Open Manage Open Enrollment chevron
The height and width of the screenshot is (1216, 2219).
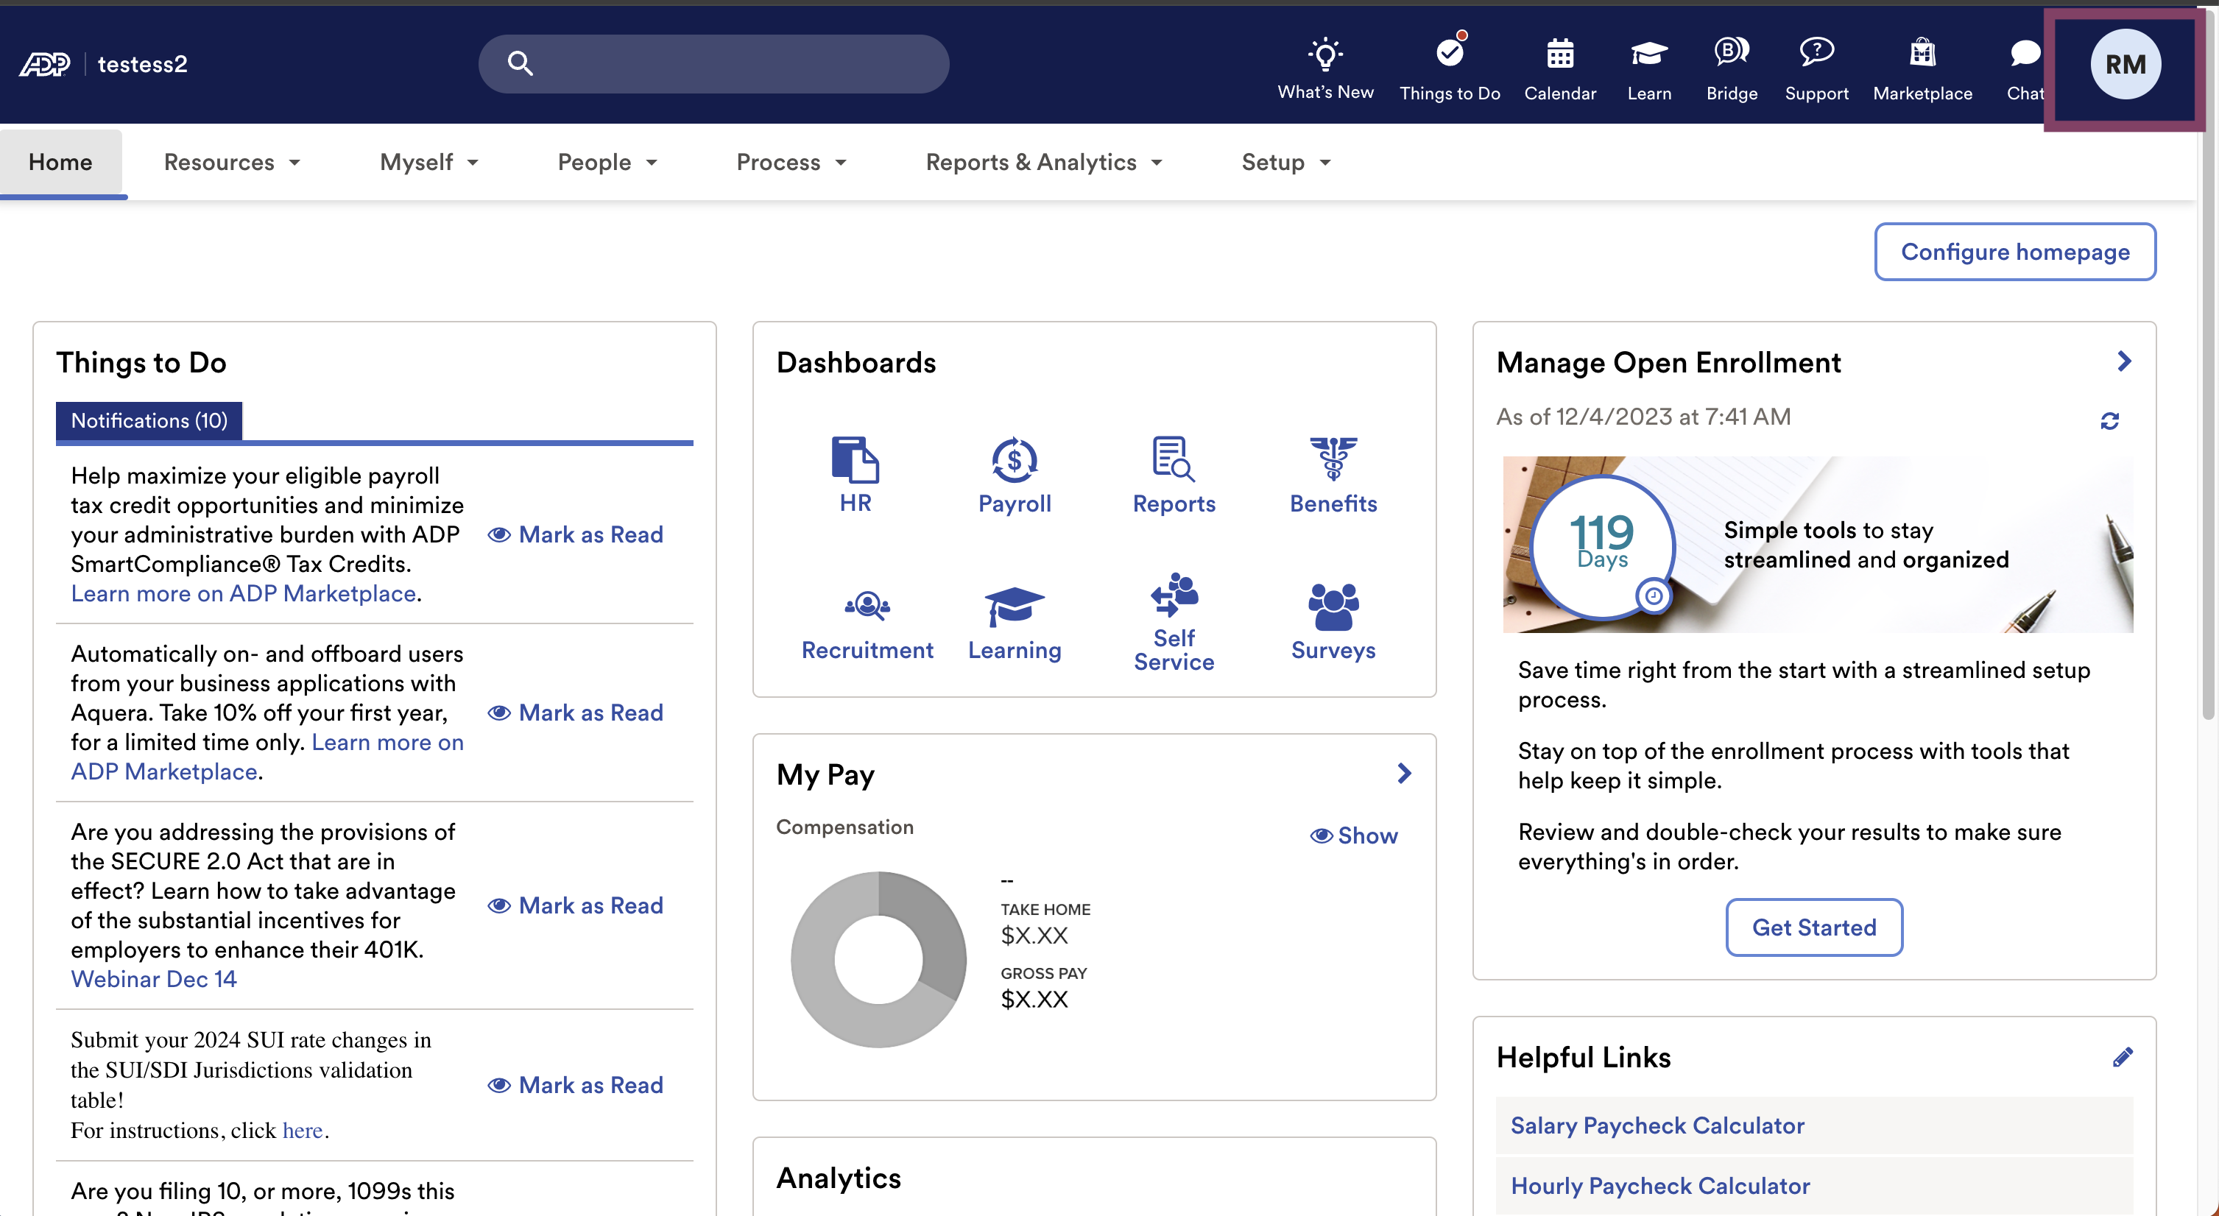click(2123, 361)
